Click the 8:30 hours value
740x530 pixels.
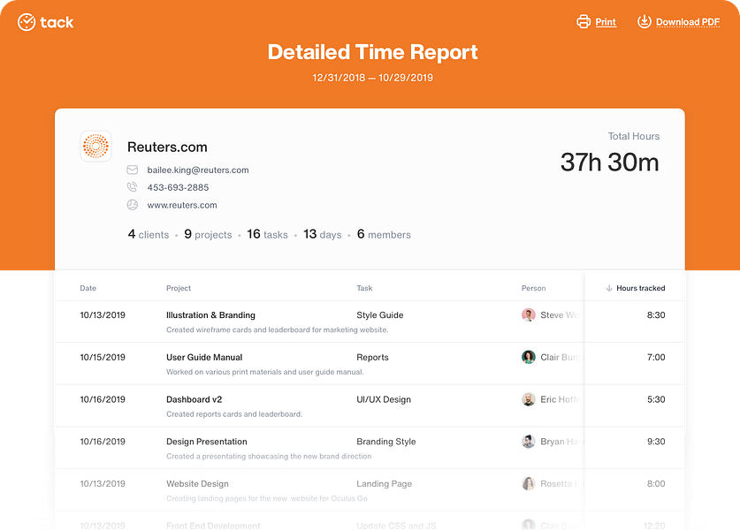656,315
